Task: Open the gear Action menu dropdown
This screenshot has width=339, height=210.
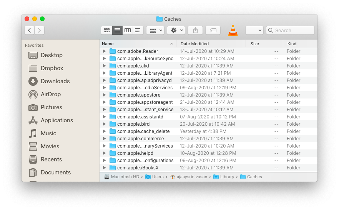Action: tap(176, 30)
